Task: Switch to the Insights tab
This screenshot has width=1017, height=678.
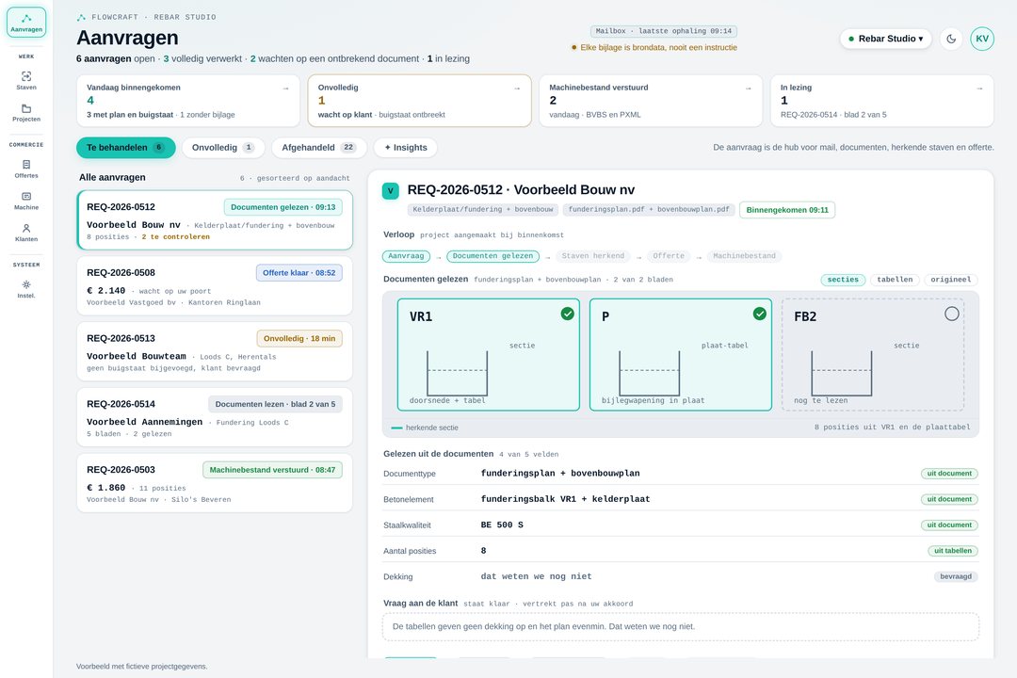Action: (405, 147)
